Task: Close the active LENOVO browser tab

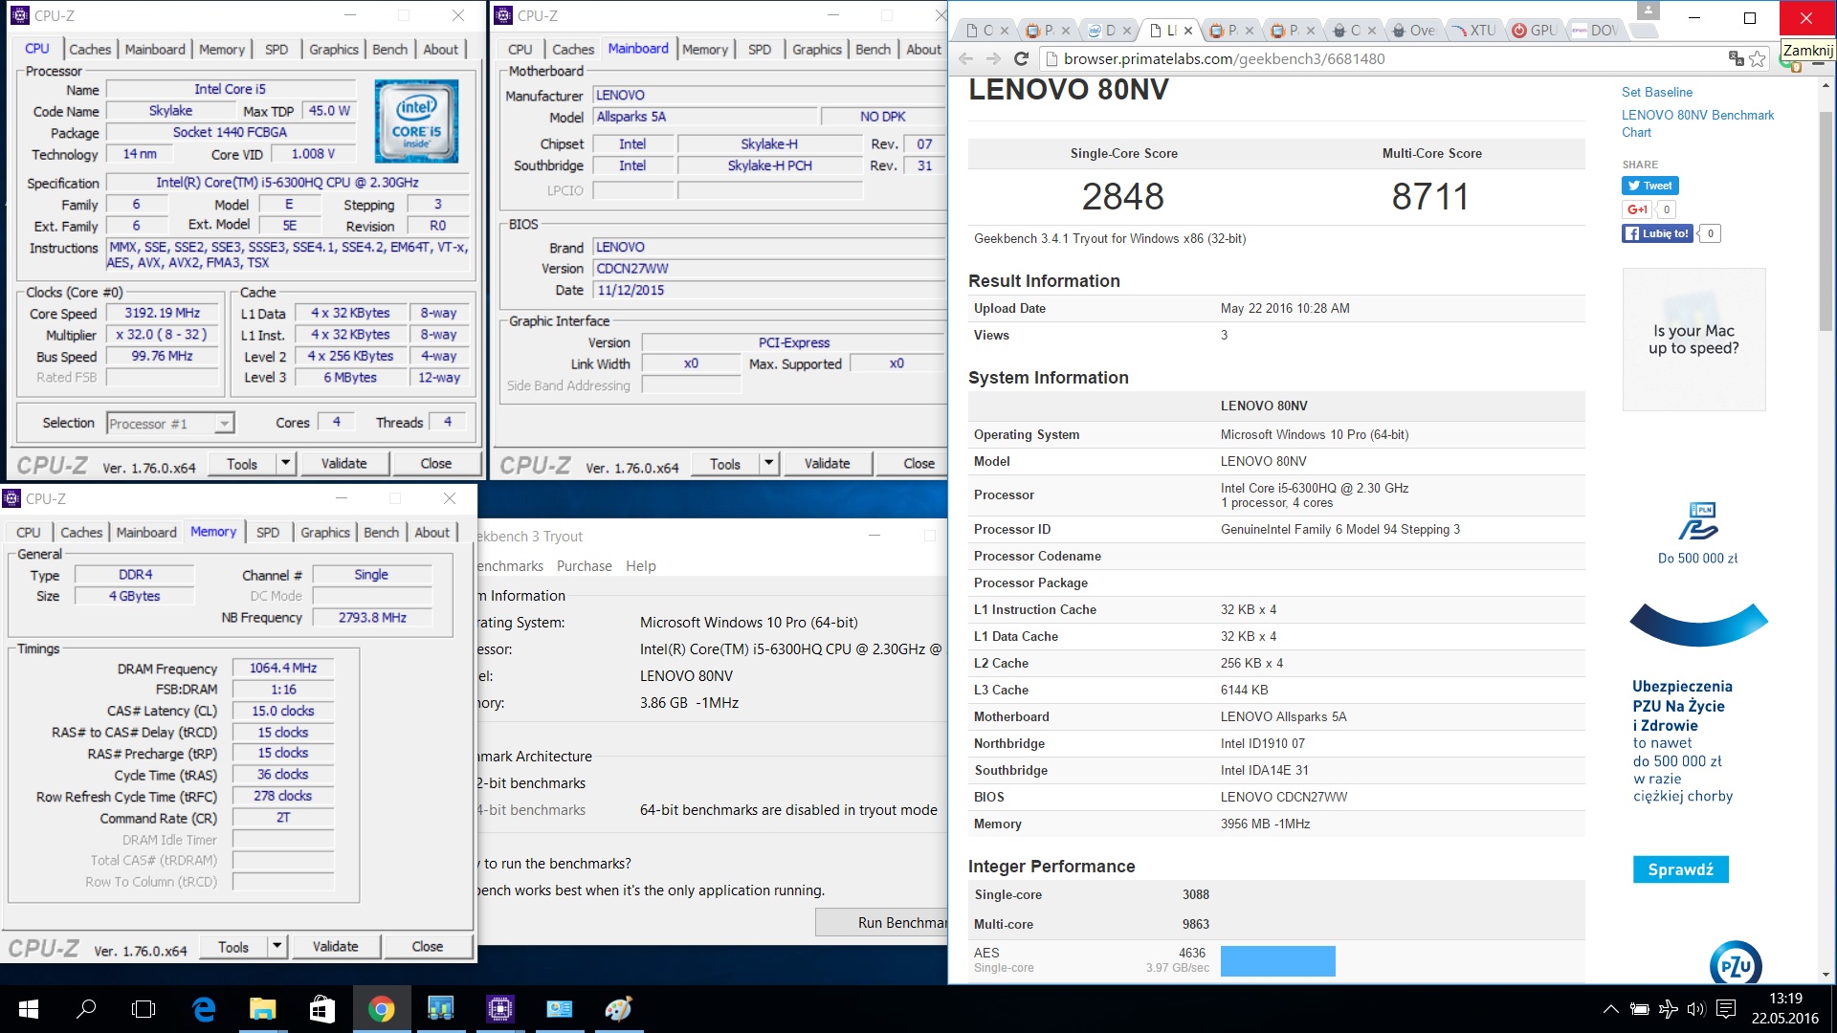Action: coord(1188,30)
